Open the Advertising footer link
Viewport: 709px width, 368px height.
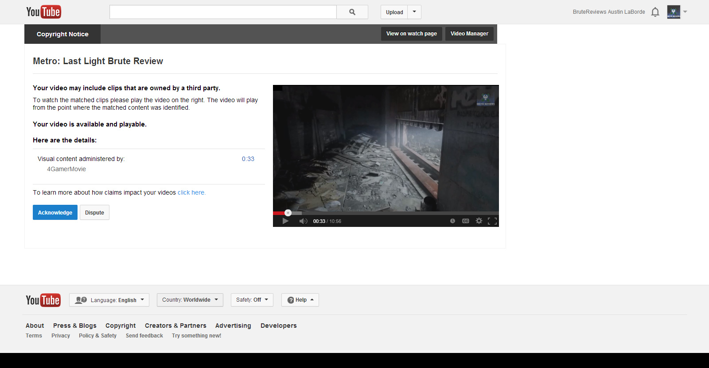[x=233, y=326]
